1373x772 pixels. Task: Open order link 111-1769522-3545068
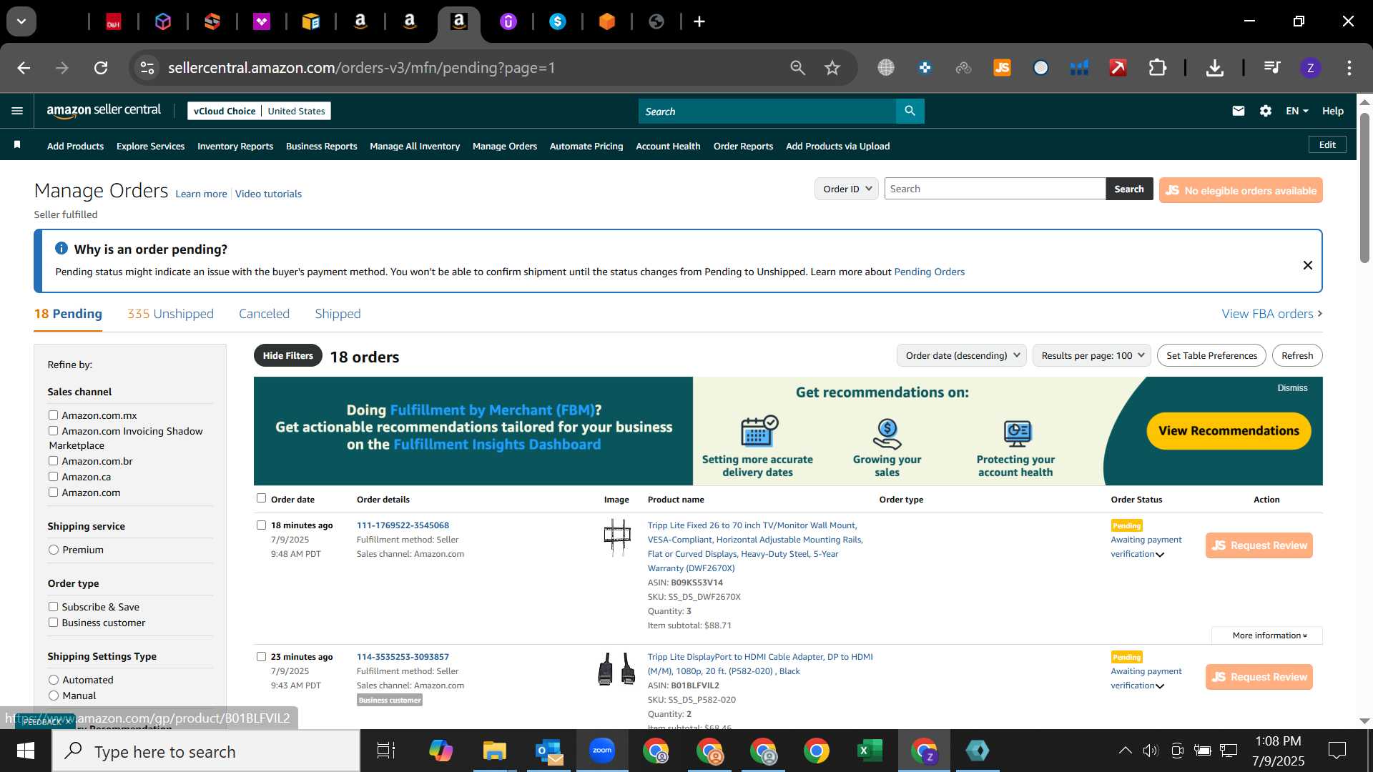[x=403, y=525]
